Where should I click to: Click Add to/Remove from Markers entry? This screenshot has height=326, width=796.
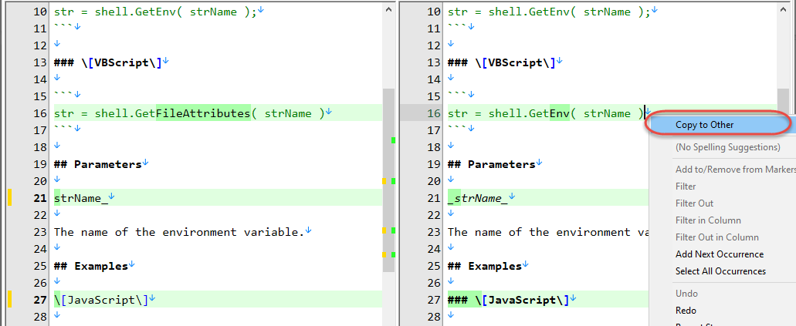pos(735,170)
